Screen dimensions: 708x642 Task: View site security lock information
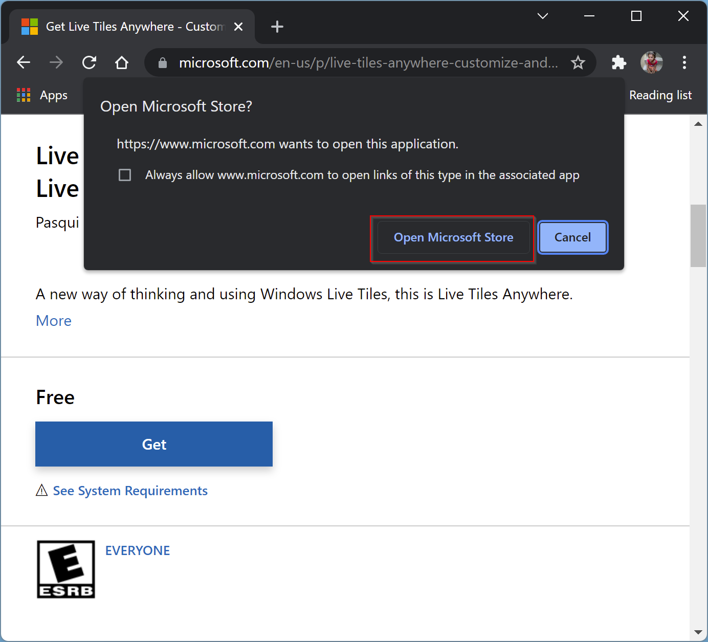click(x=163, y=63)
